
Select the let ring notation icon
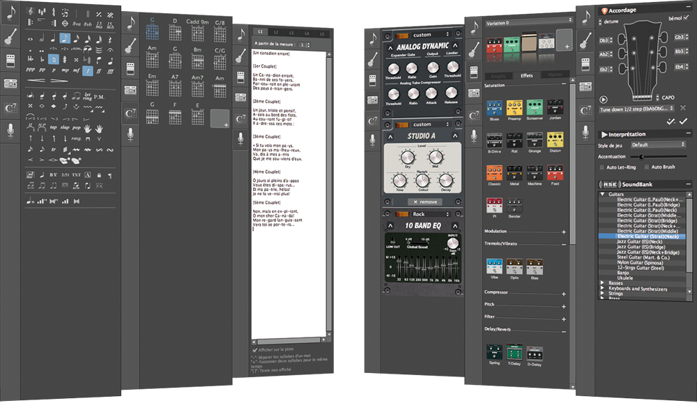(87, 96)
